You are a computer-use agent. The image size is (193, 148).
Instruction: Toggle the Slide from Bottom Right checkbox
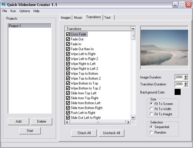[68, 108]
